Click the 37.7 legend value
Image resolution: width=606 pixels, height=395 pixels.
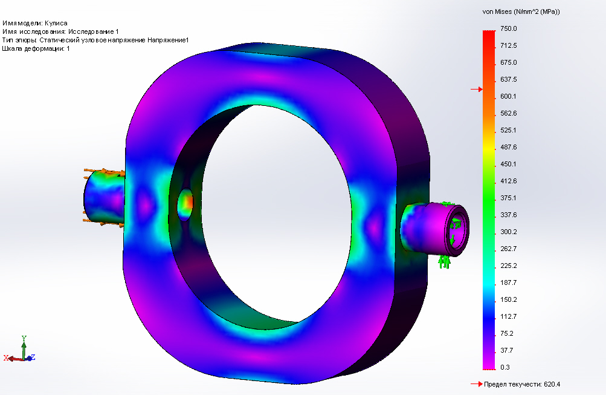coord(507,350)
